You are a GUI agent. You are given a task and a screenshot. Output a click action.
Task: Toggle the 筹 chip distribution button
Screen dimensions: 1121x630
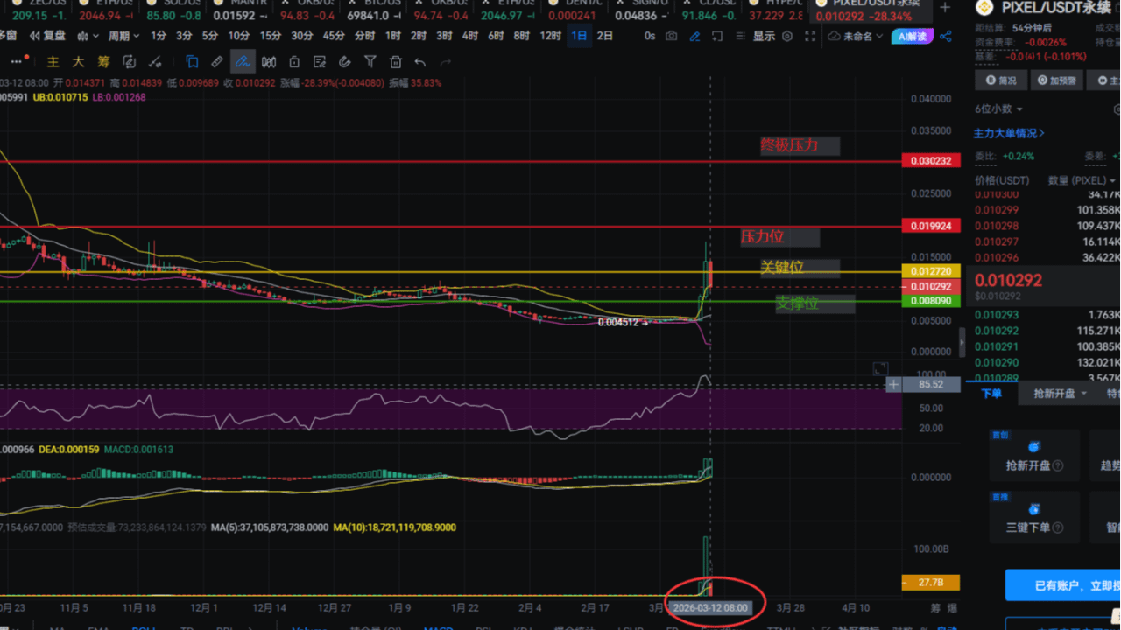103,62
